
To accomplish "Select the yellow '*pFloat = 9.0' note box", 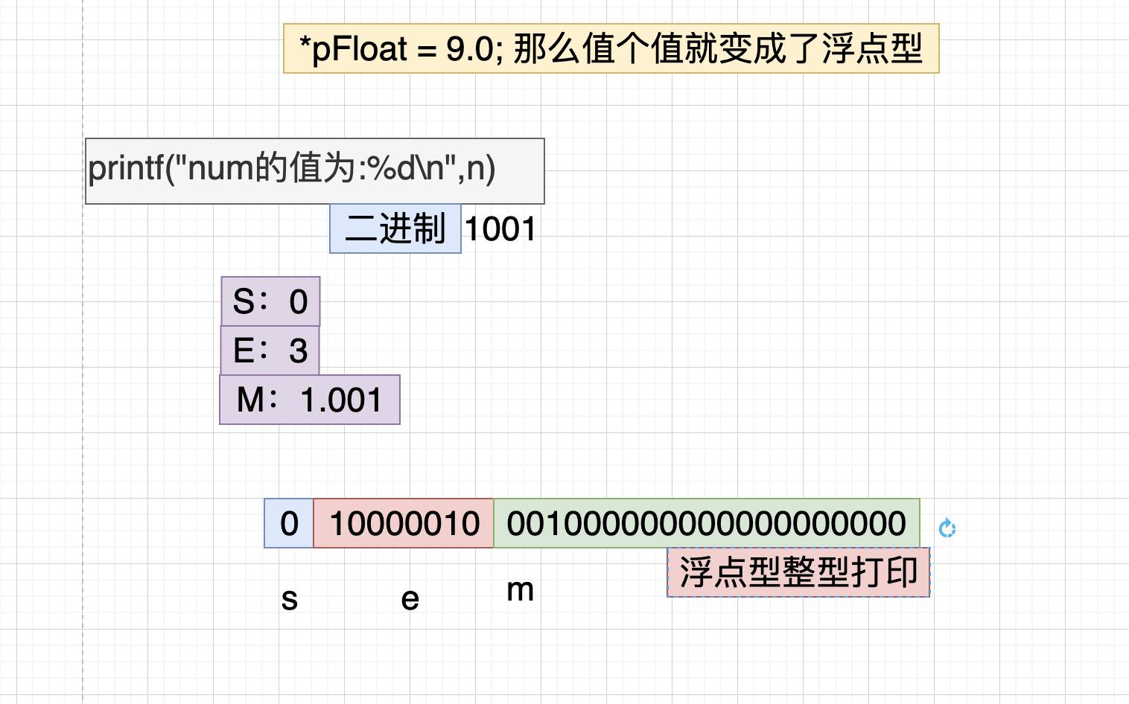I will click(611, 48).
